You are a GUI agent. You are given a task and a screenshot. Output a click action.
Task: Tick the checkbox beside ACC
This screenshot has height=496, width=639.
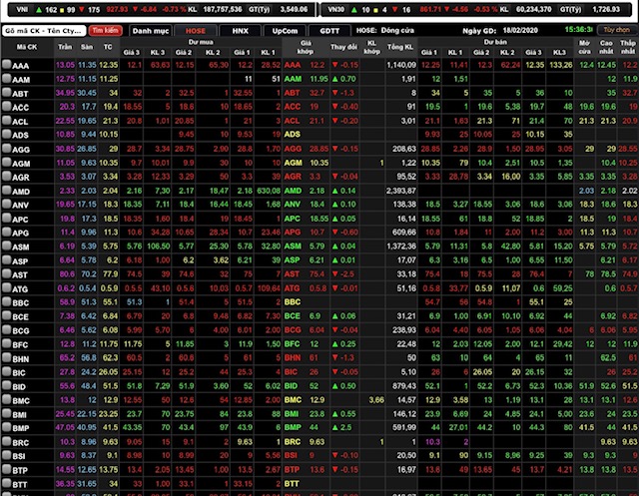pos(6,106)
